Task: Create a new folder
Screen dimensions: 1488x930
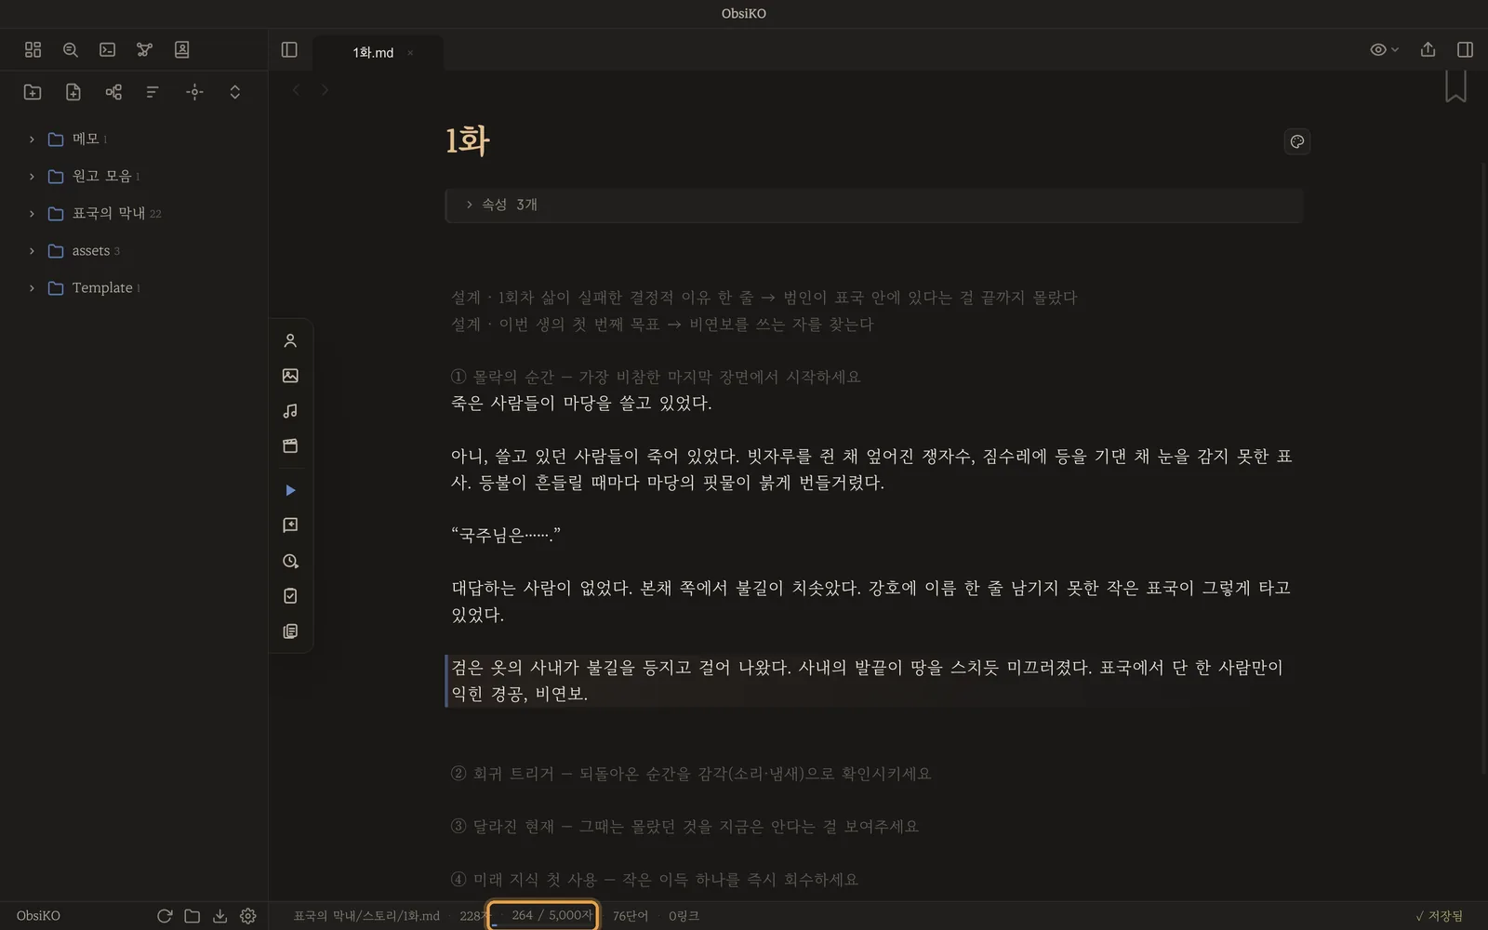Action: pyautogui.click(x=33, y=92)
